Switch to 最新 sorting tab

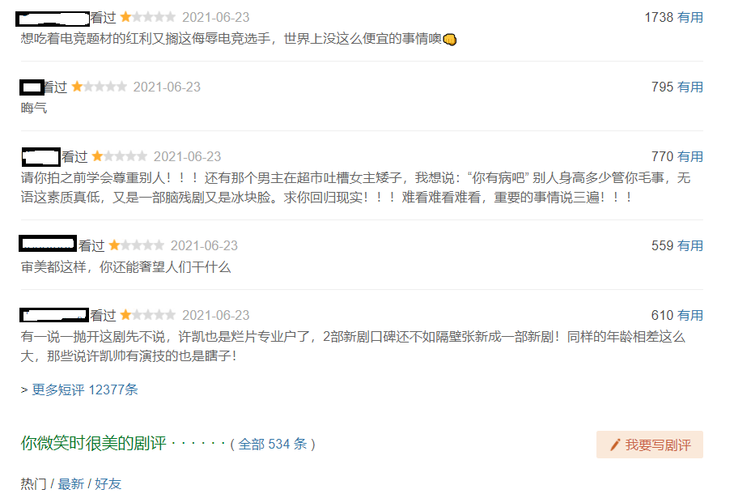(x=71, y=483)
